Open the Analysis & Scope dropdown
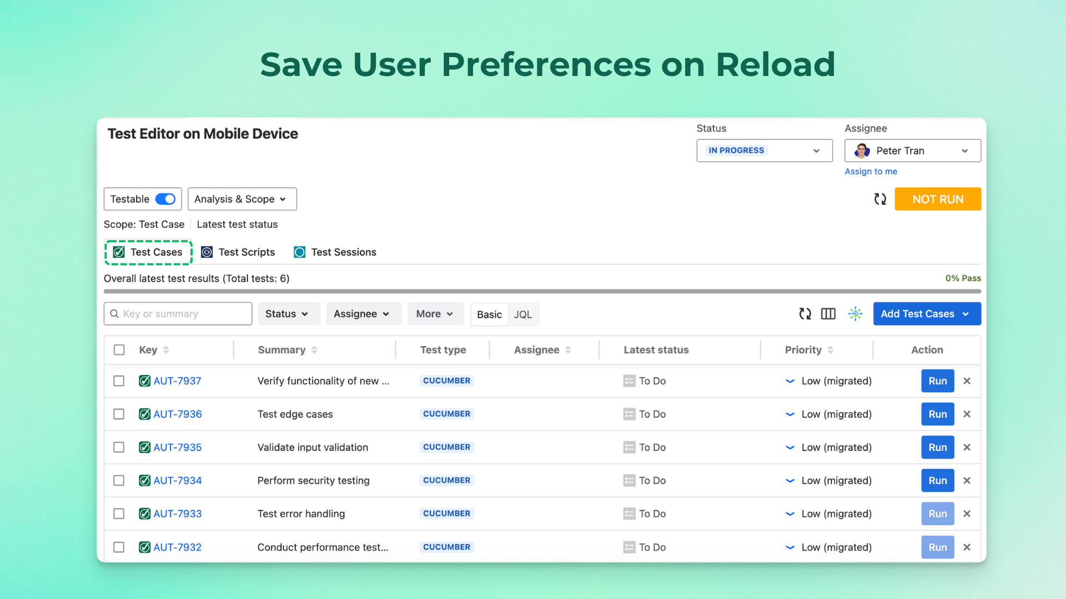The width and height of the screenshot is (1066, 599). (242, 199)
